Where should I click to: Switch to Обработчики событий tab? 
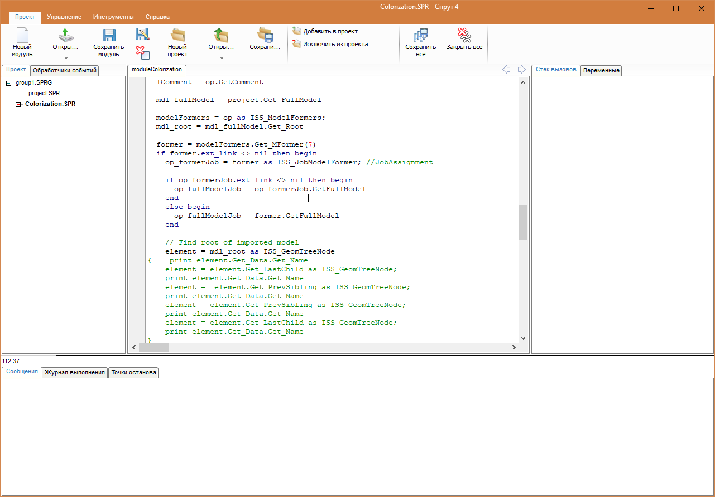click(x=65, y=70)
